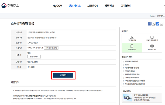The height and width of the screenshot is (105, 165).
Task: Click the 신청작성예시 button
Action: coord(34,57)
